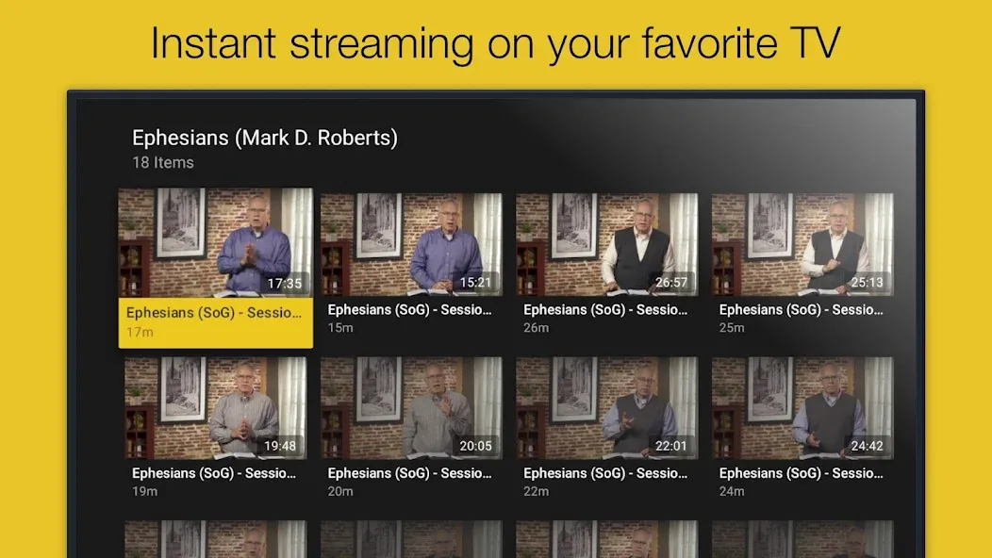This screenshot has height=558, width=992.
Task: Click the 20:05 duration badge
Action: coord(475,446)
